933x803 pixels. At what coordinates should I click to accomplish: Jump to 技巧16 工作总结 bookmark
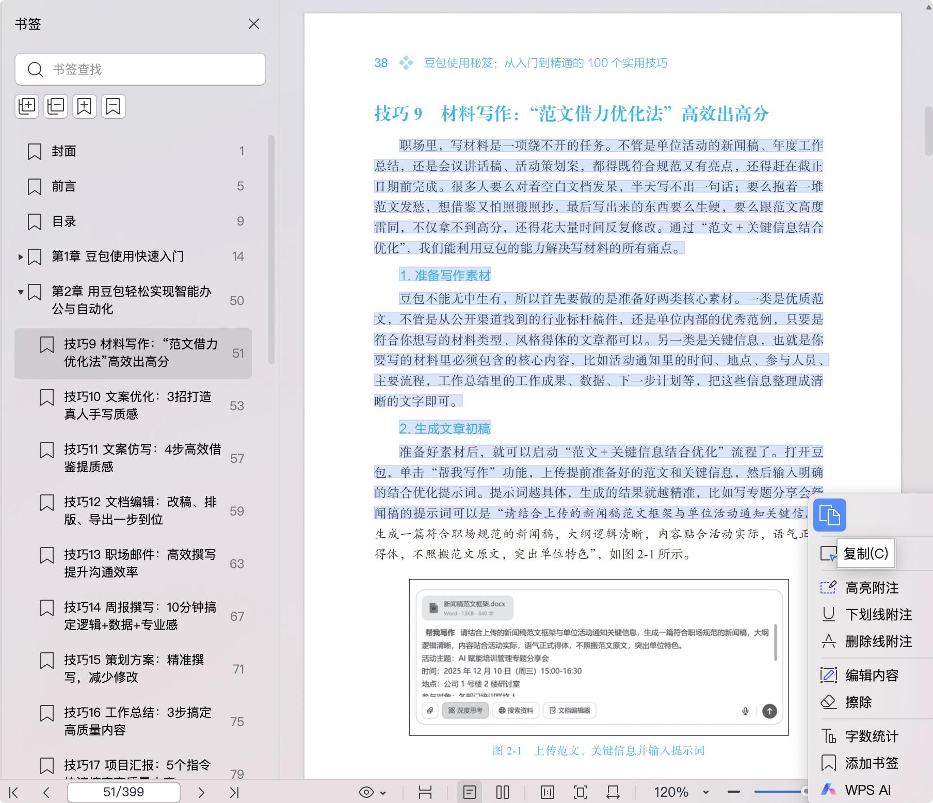pos(133,721)
